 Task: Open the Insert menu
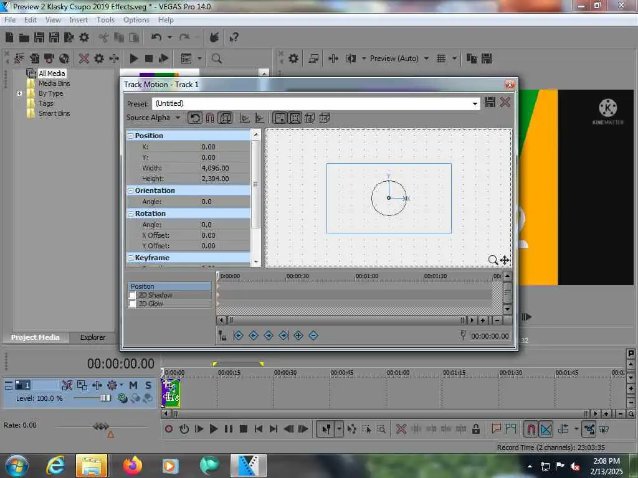[79, 20]
